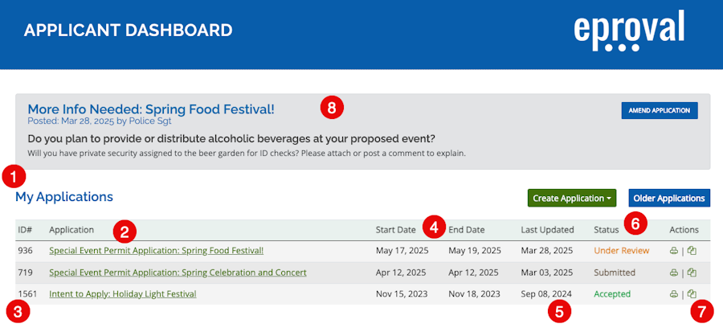This screenshot has width=723, height=332.
Task: Print the Spring Food Festival application
Action: 674,251
